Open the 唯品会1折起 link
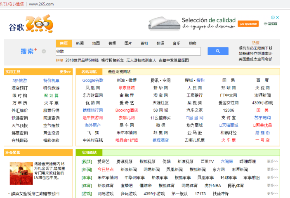Image resolution: width=290 pixels, height=198 pixels. pyautogui.click(x=127, y=140)
